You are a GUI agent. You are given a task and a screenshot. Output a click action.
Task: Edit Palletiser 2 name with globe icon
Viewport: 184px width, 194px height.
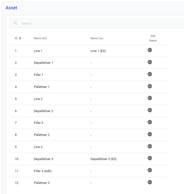tap(150, 134)
